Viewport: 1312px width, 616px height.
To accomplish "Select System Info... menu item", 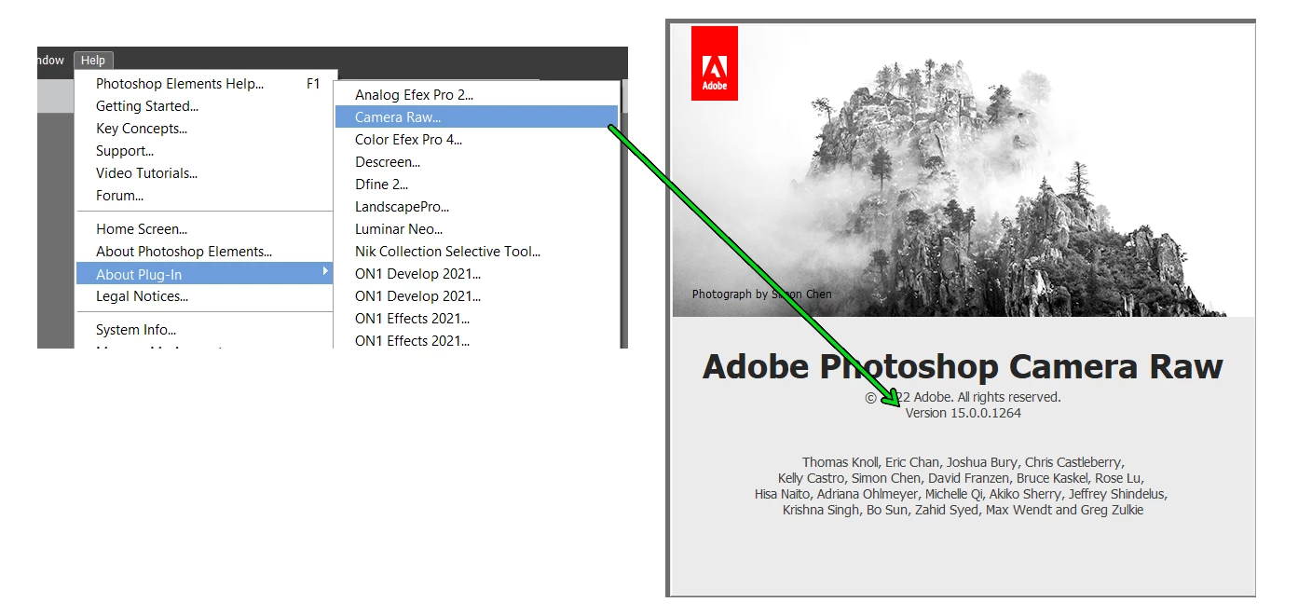I will (136, 330).
